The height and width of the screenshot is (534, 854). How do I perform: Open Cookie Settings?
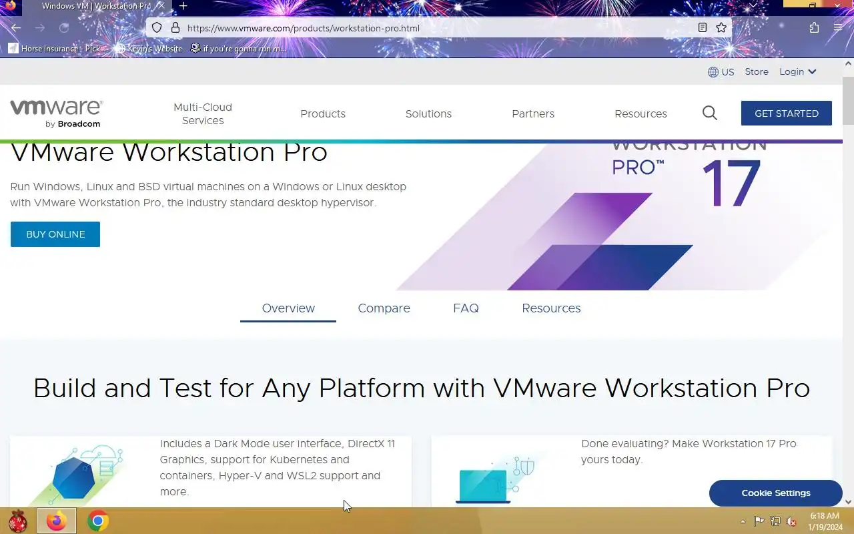tap(776, 493)
